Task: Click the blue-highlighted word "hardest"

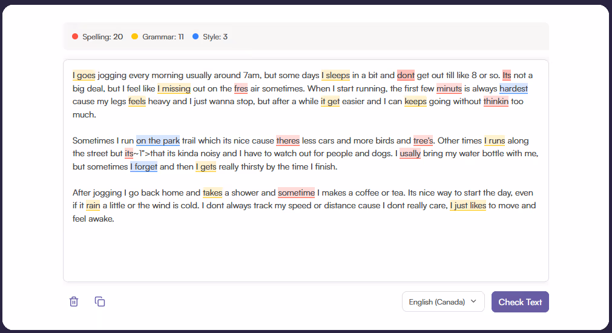Action: click(x=514, y=88)
